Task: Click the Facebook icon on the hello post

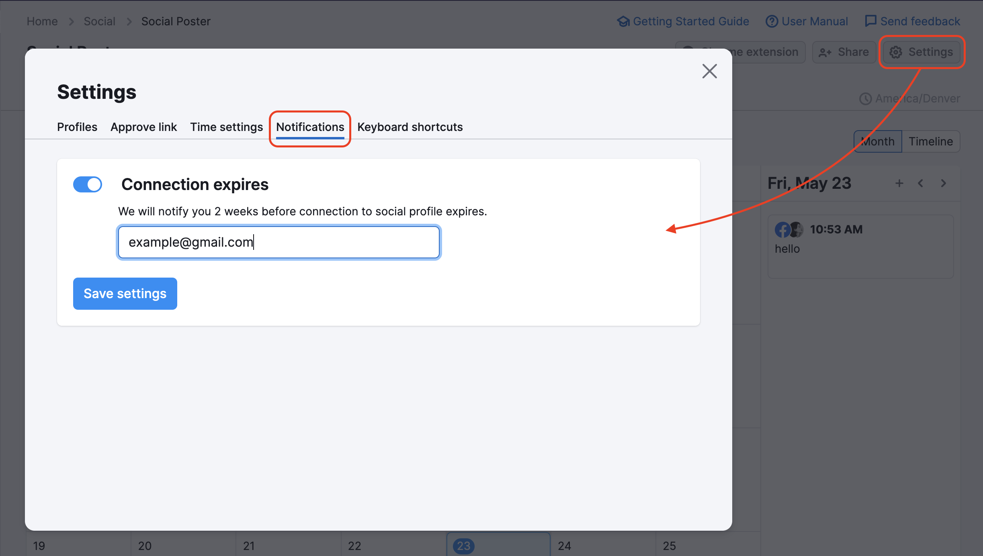Action: [x=783, y=229]
